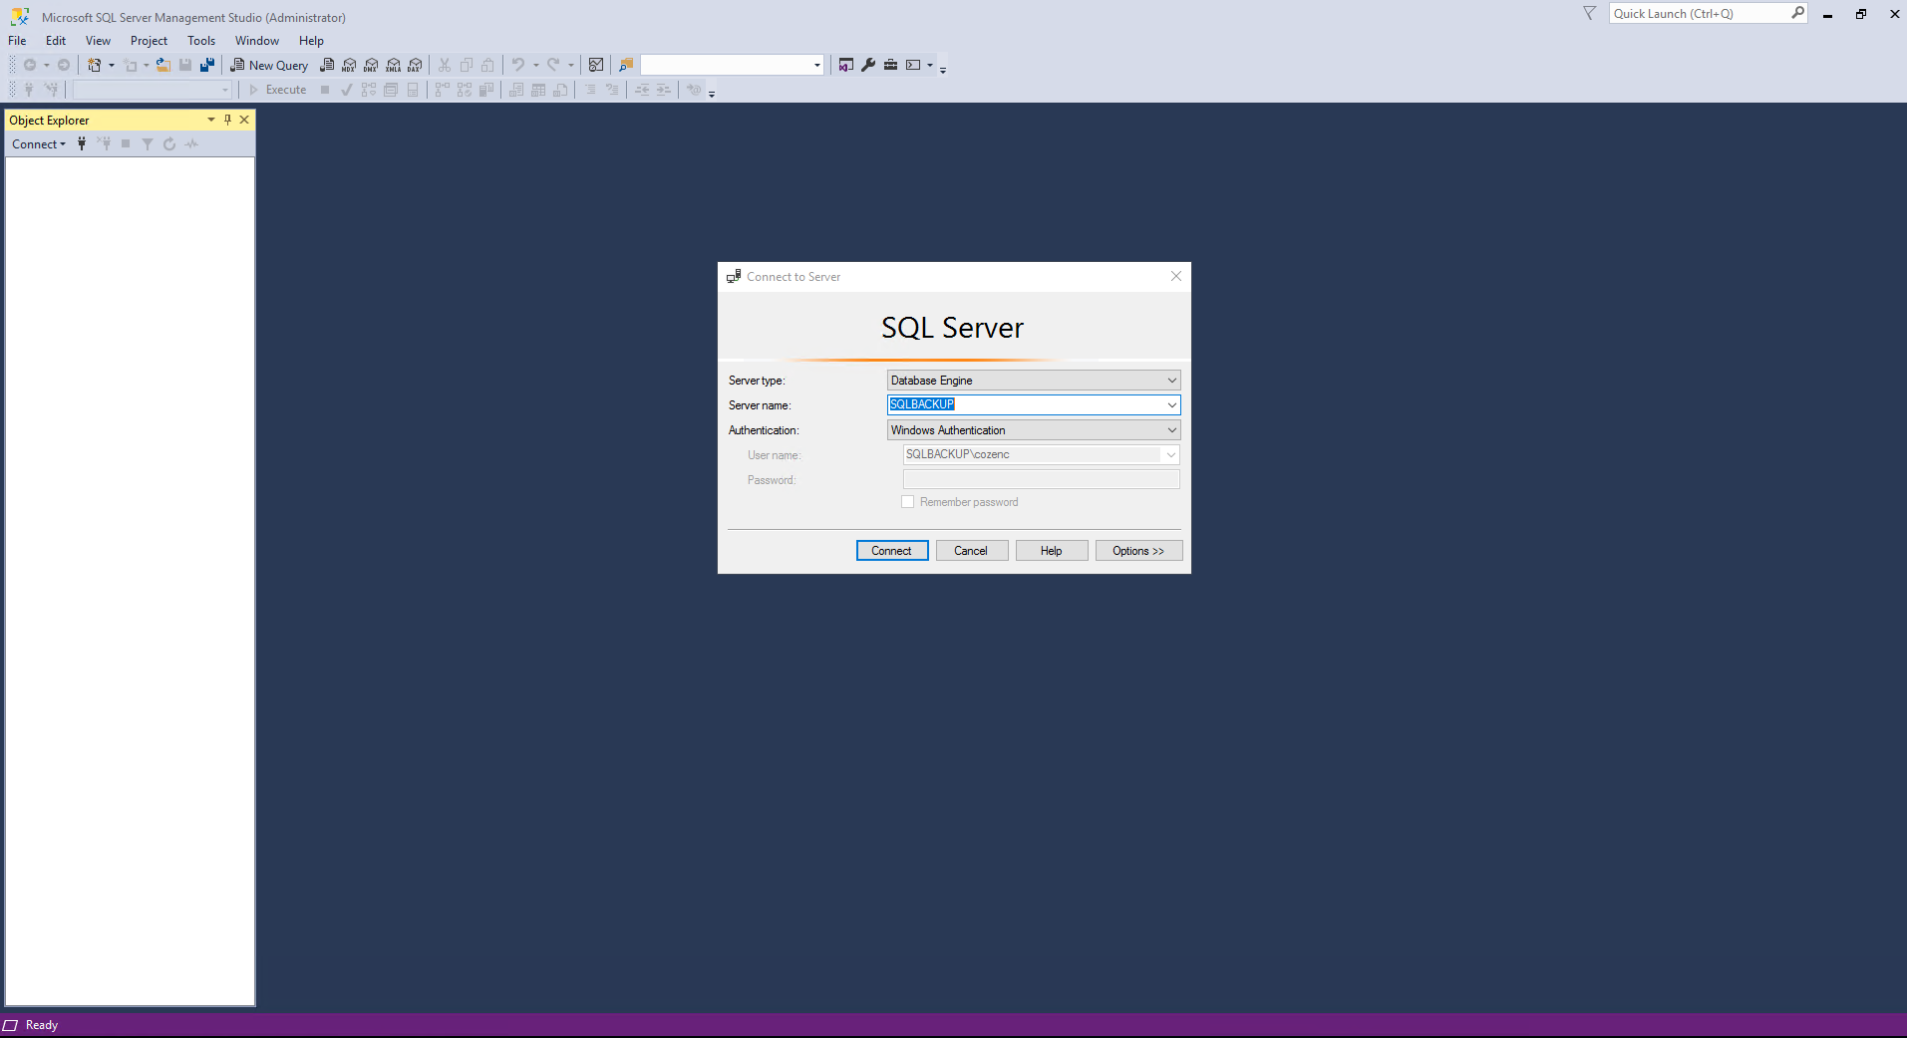Expand the Server type dropdown
This screenshot has width=1907, height=1038.
click(x=1172, y=381)
